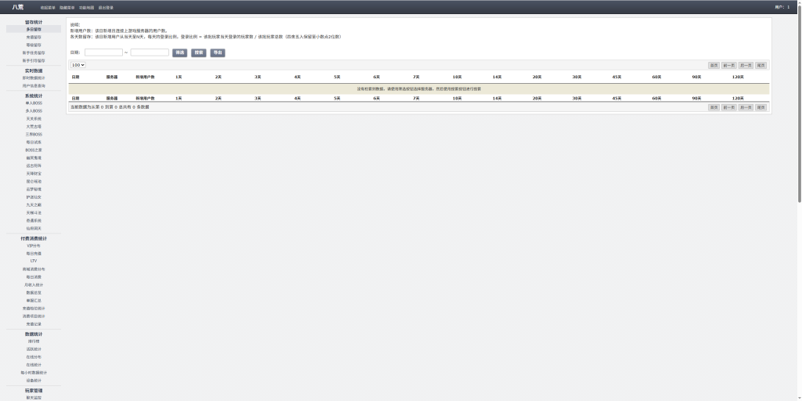Open 多日留存 in the sidebar
802x401 pixels.
coord(34,29)
